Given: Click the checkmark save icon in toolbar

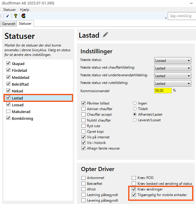Looking at the screenshot, I should [7, 16].
